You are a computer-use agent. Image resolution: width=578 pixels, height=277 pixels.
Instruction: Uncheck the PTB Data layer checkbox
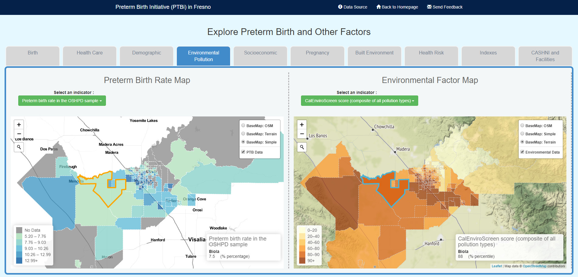[243, 152]
